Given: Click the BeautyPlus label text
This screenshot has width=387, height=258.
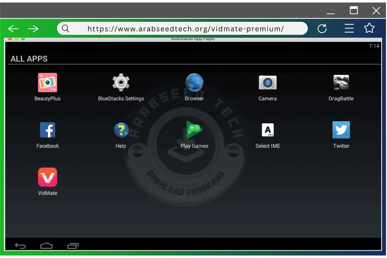Looking at the screenshot, I should 47,99.
